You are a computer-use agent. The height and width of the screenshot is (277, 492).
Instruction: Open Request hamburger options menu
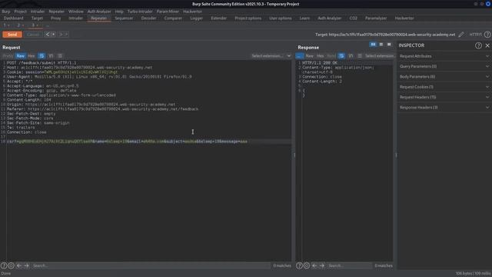[60, 56]
